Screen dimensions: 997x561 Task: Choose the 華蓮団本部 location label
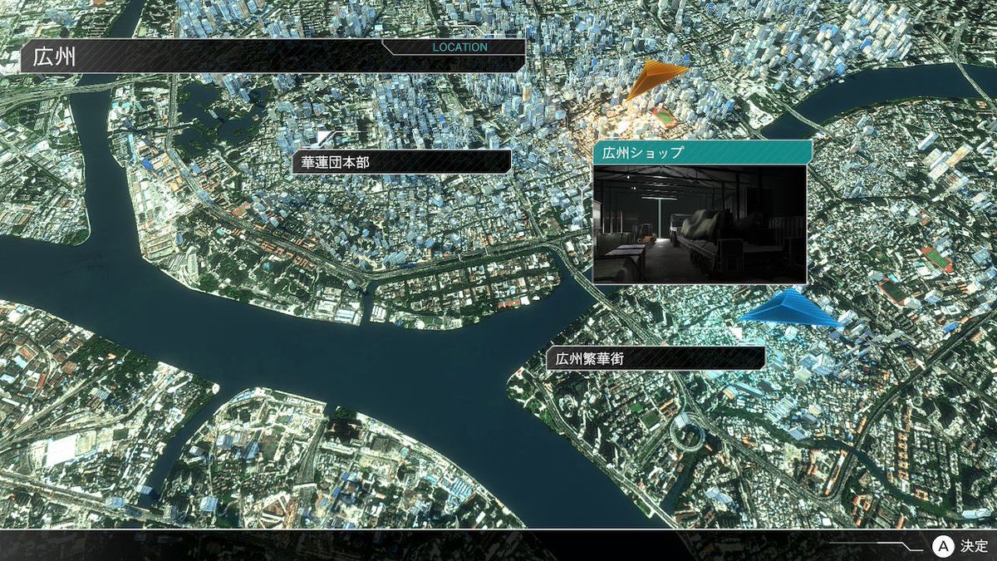point(401,161)
